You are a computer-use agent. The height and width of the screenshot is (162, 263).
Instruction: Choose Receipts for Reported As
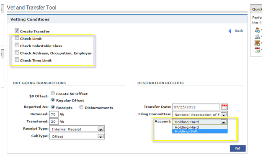53,107
